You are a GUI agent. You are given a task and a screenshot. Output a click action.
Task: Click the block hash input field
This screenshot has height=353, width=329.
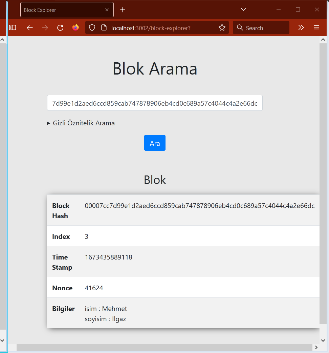(155, 103)
